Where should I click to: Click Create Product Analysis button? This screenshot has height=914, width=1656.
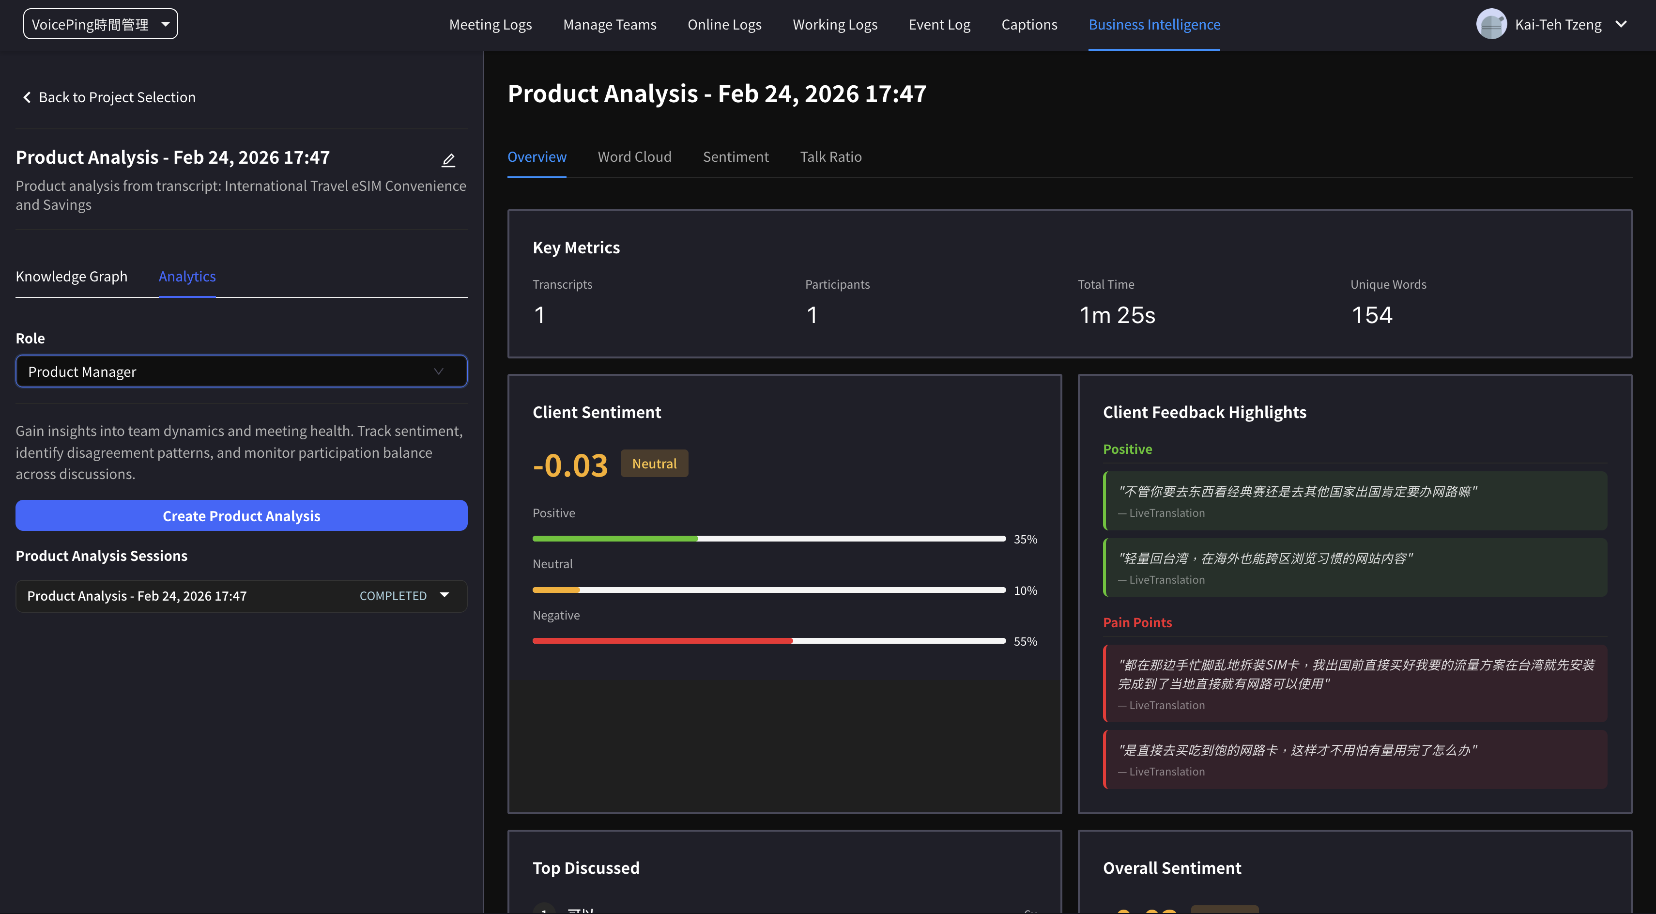[x=241, y=516]
